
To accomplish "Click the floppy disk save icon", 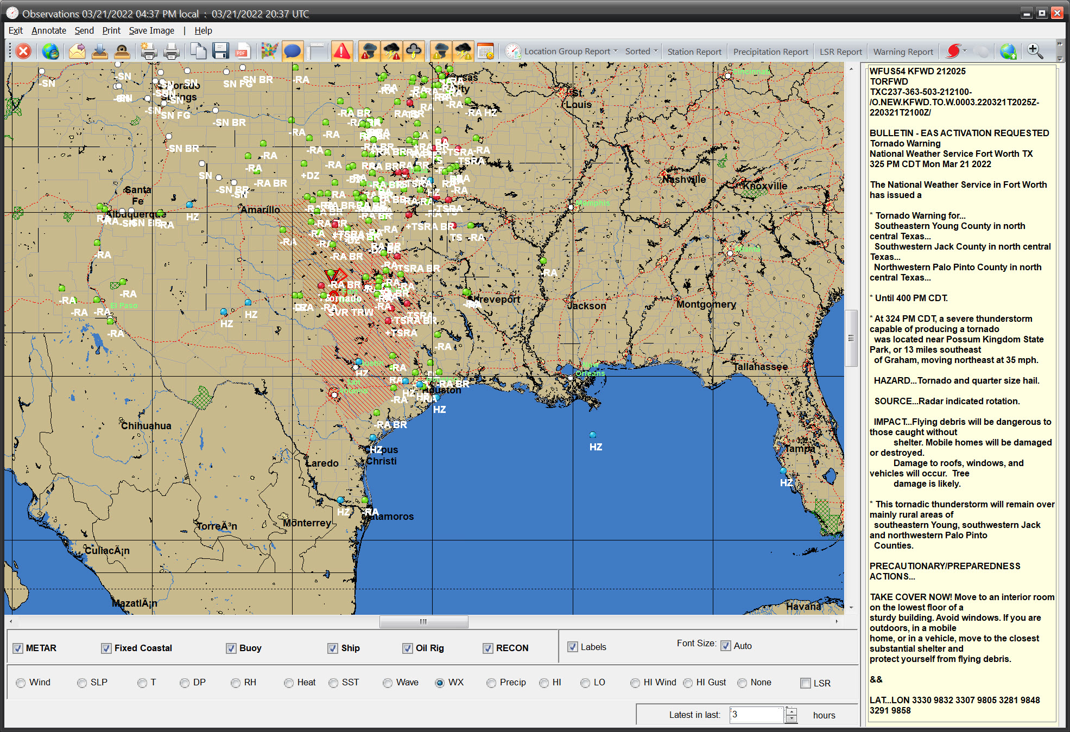I will (x=220, y=52).
